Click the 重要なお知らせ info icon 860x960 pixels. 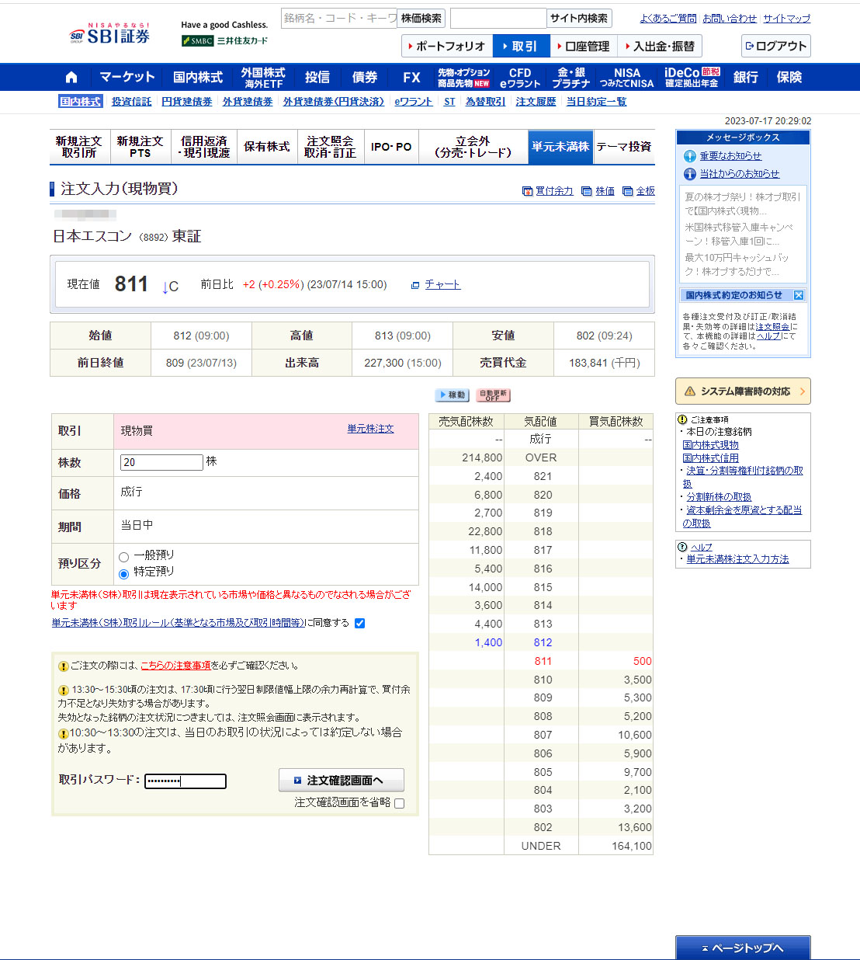(689, 156)
